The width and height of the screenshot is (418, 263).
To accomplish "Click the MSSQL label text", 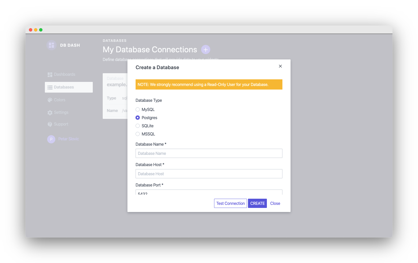I will pos(148,134).
